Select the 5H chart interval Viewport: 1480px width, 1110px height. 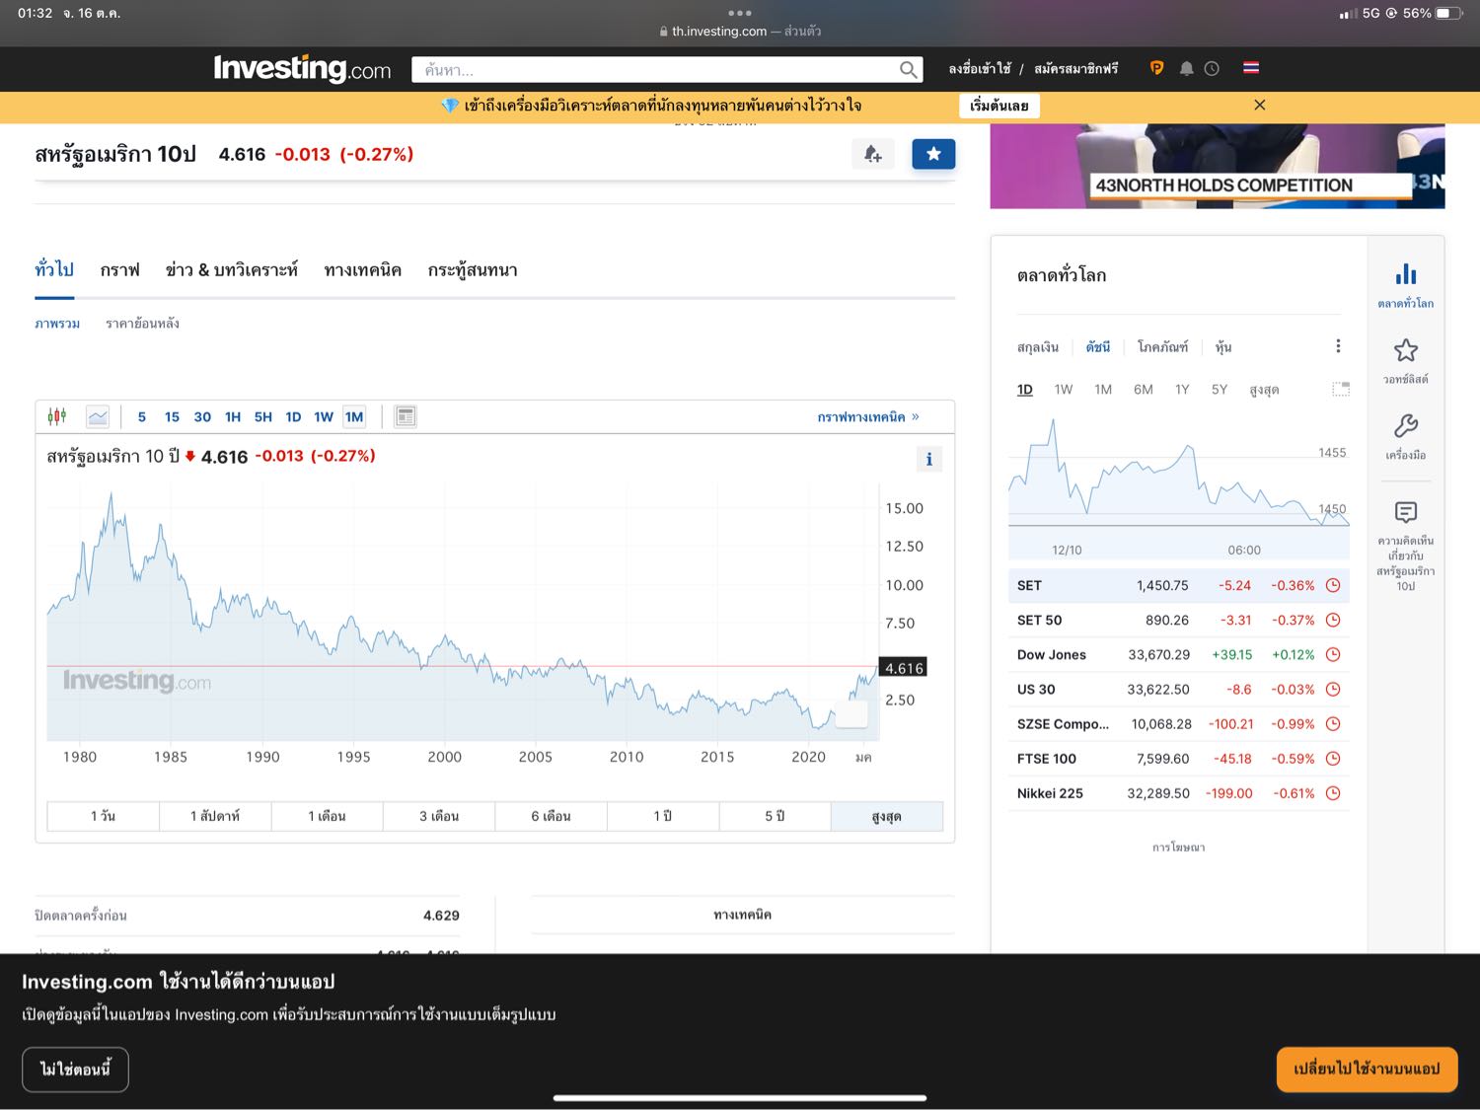[263, 417]
